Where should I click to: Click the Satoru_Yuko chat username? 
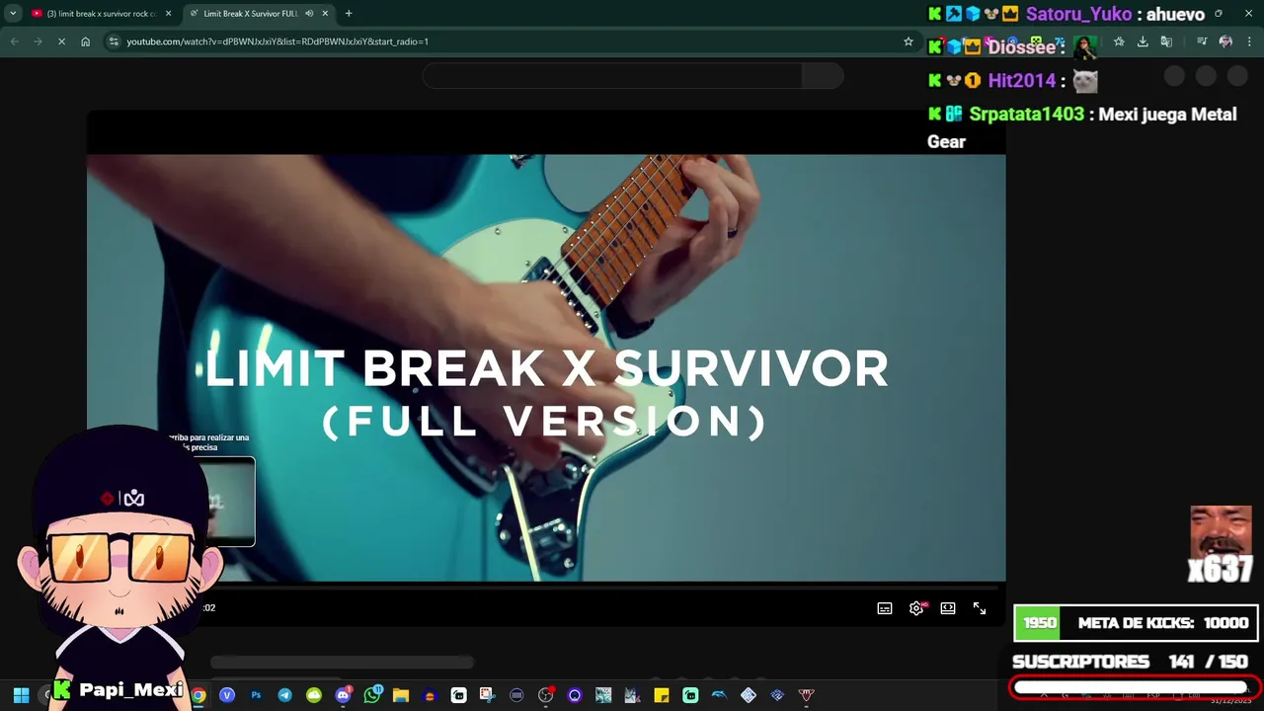click(1078, 14)
